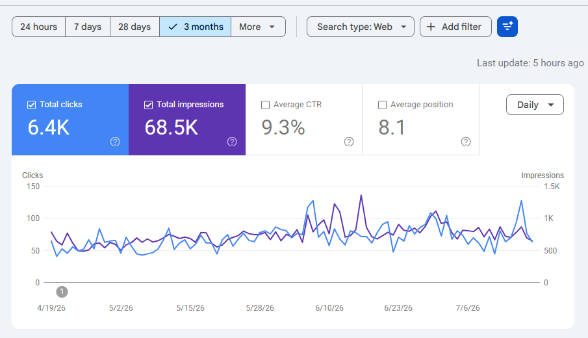588x338 pixels.
Task: Uncheck the Total clicks checkbox
Action: pyautogui.click(x=31, y=105)
